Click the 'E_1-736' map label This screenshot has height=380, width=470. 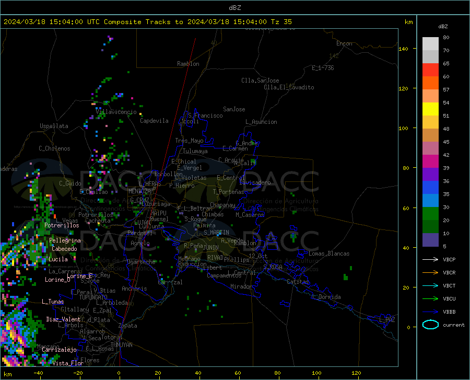(x=323, y=68)
